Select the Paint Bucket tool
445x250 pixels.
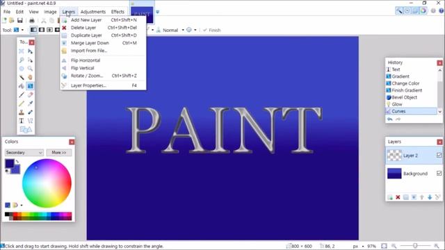(x=22, y=86)
